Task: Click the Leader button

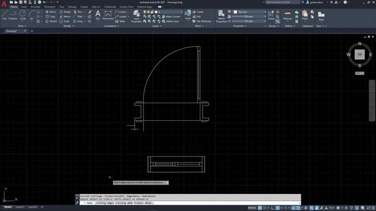Action: coord(121,16)
